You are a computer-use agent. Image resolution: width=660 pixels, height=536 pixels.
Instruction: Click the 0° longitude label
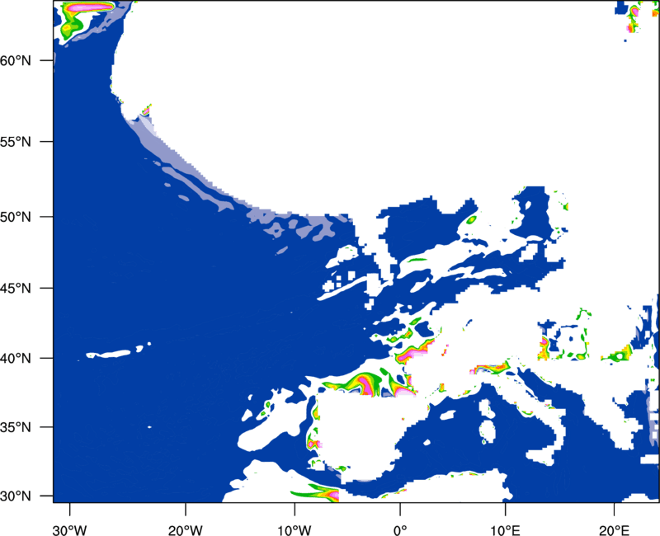click(400, 530)
